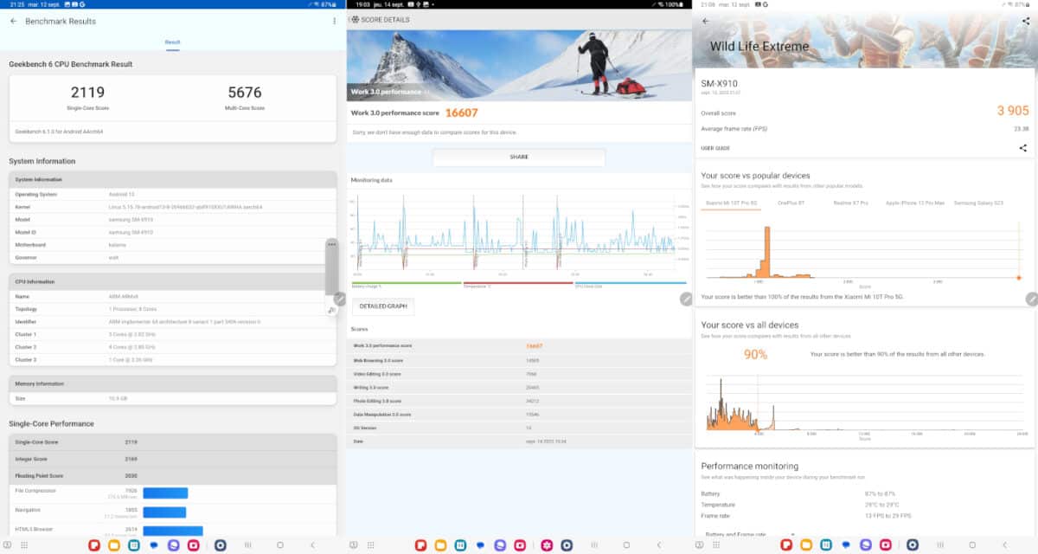This screenshot has width=1038, height=554.
Task: Click the Operating System row in System Information
Action: click(173, 194)
